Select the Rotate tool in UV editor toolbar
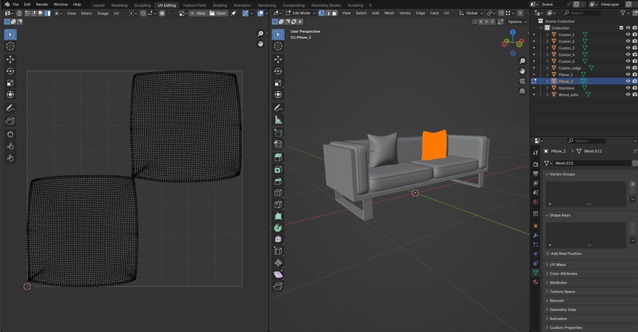Screen dimensions: 638x332 pyautogui.click(x=10, y=71)
